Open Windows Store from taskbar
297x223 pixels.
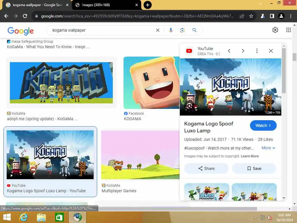[59, 217]
